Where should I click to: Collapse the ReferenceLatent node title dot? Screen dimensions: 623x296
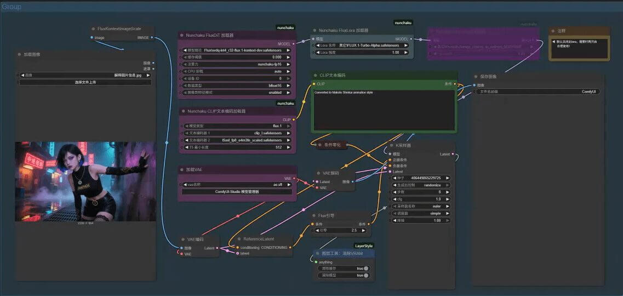coord(239,239)
